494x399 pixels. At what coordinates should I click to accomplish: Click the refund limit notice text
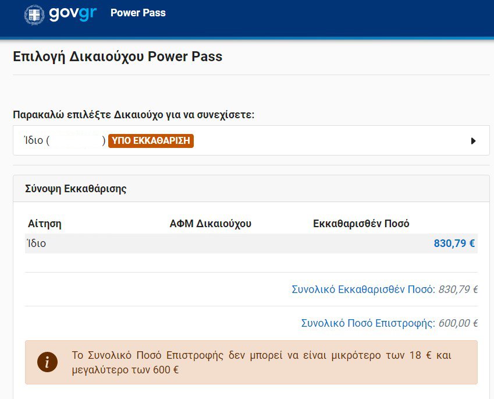point(261,362)
